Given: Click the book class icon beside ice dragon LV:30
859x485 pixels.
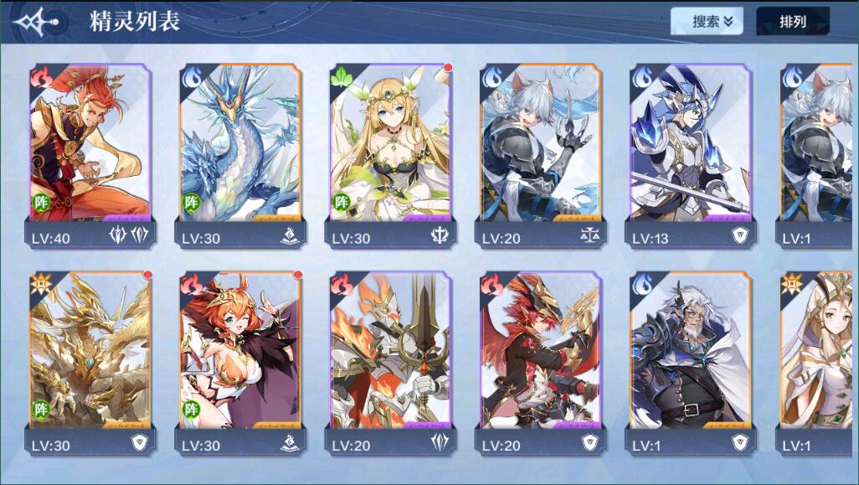Looking at the screenshot, I should (290, 235).
